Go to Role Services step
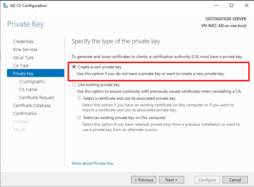 click(25, 49)
